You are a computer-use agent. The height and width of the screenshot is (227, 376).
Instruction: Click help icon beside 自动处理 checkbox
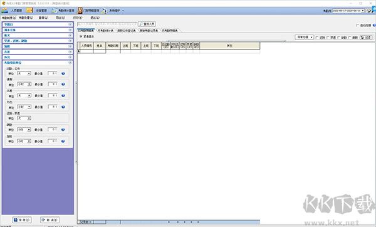tap(374, 25)
